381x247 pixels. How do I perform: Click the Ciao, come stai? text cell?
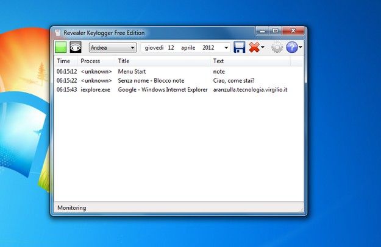[x=233, y=81]
